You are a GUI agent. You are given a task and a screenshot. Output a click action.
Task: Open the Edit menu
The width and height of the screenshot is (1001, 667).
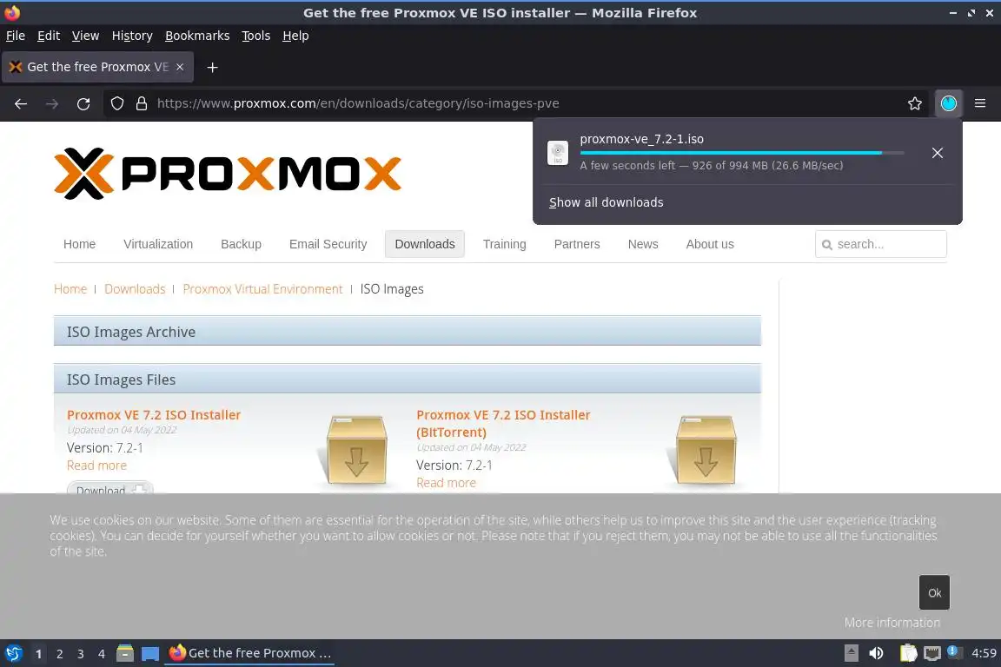(x=49, y=36)
